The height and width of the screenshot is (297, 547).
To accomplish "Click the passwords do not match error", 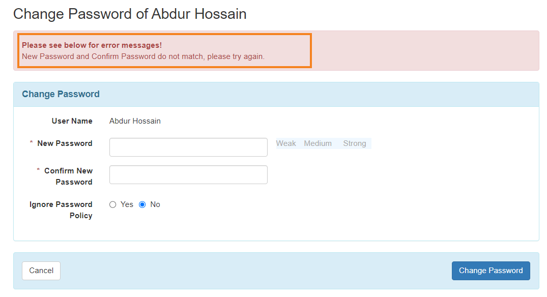I will 143,56.
